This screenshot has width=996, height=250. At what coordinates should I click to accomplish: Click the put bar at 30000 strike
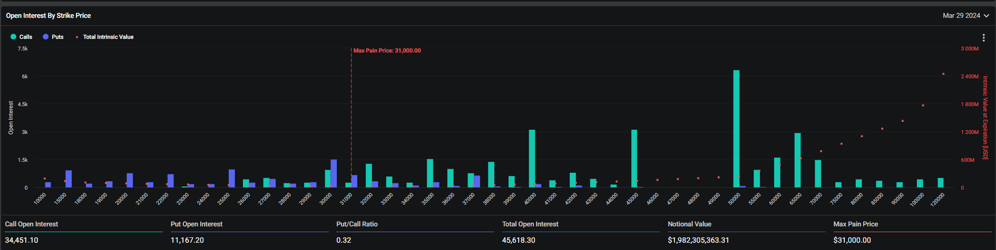[x=334, y=173]
